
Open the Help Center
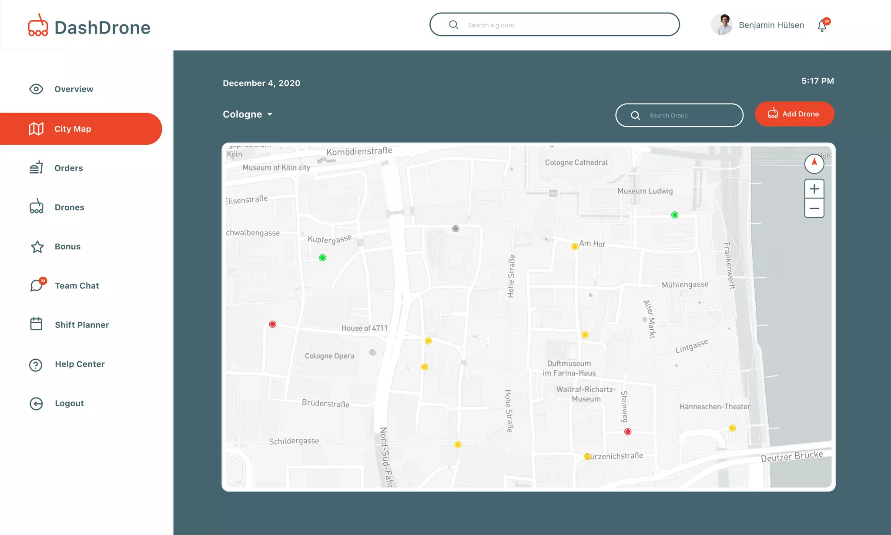pyautogui.click(x=80, y=364)
